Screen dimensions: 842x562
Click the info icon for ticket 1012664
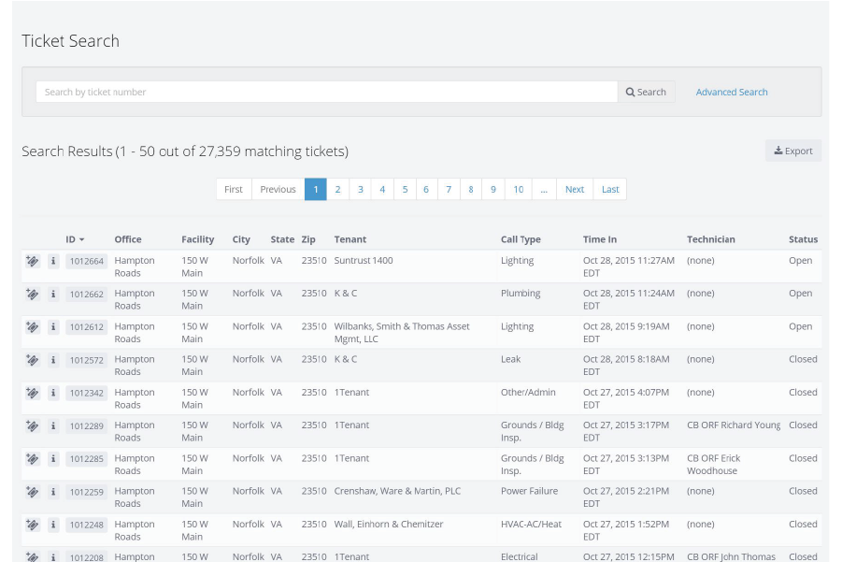point(53,262)
